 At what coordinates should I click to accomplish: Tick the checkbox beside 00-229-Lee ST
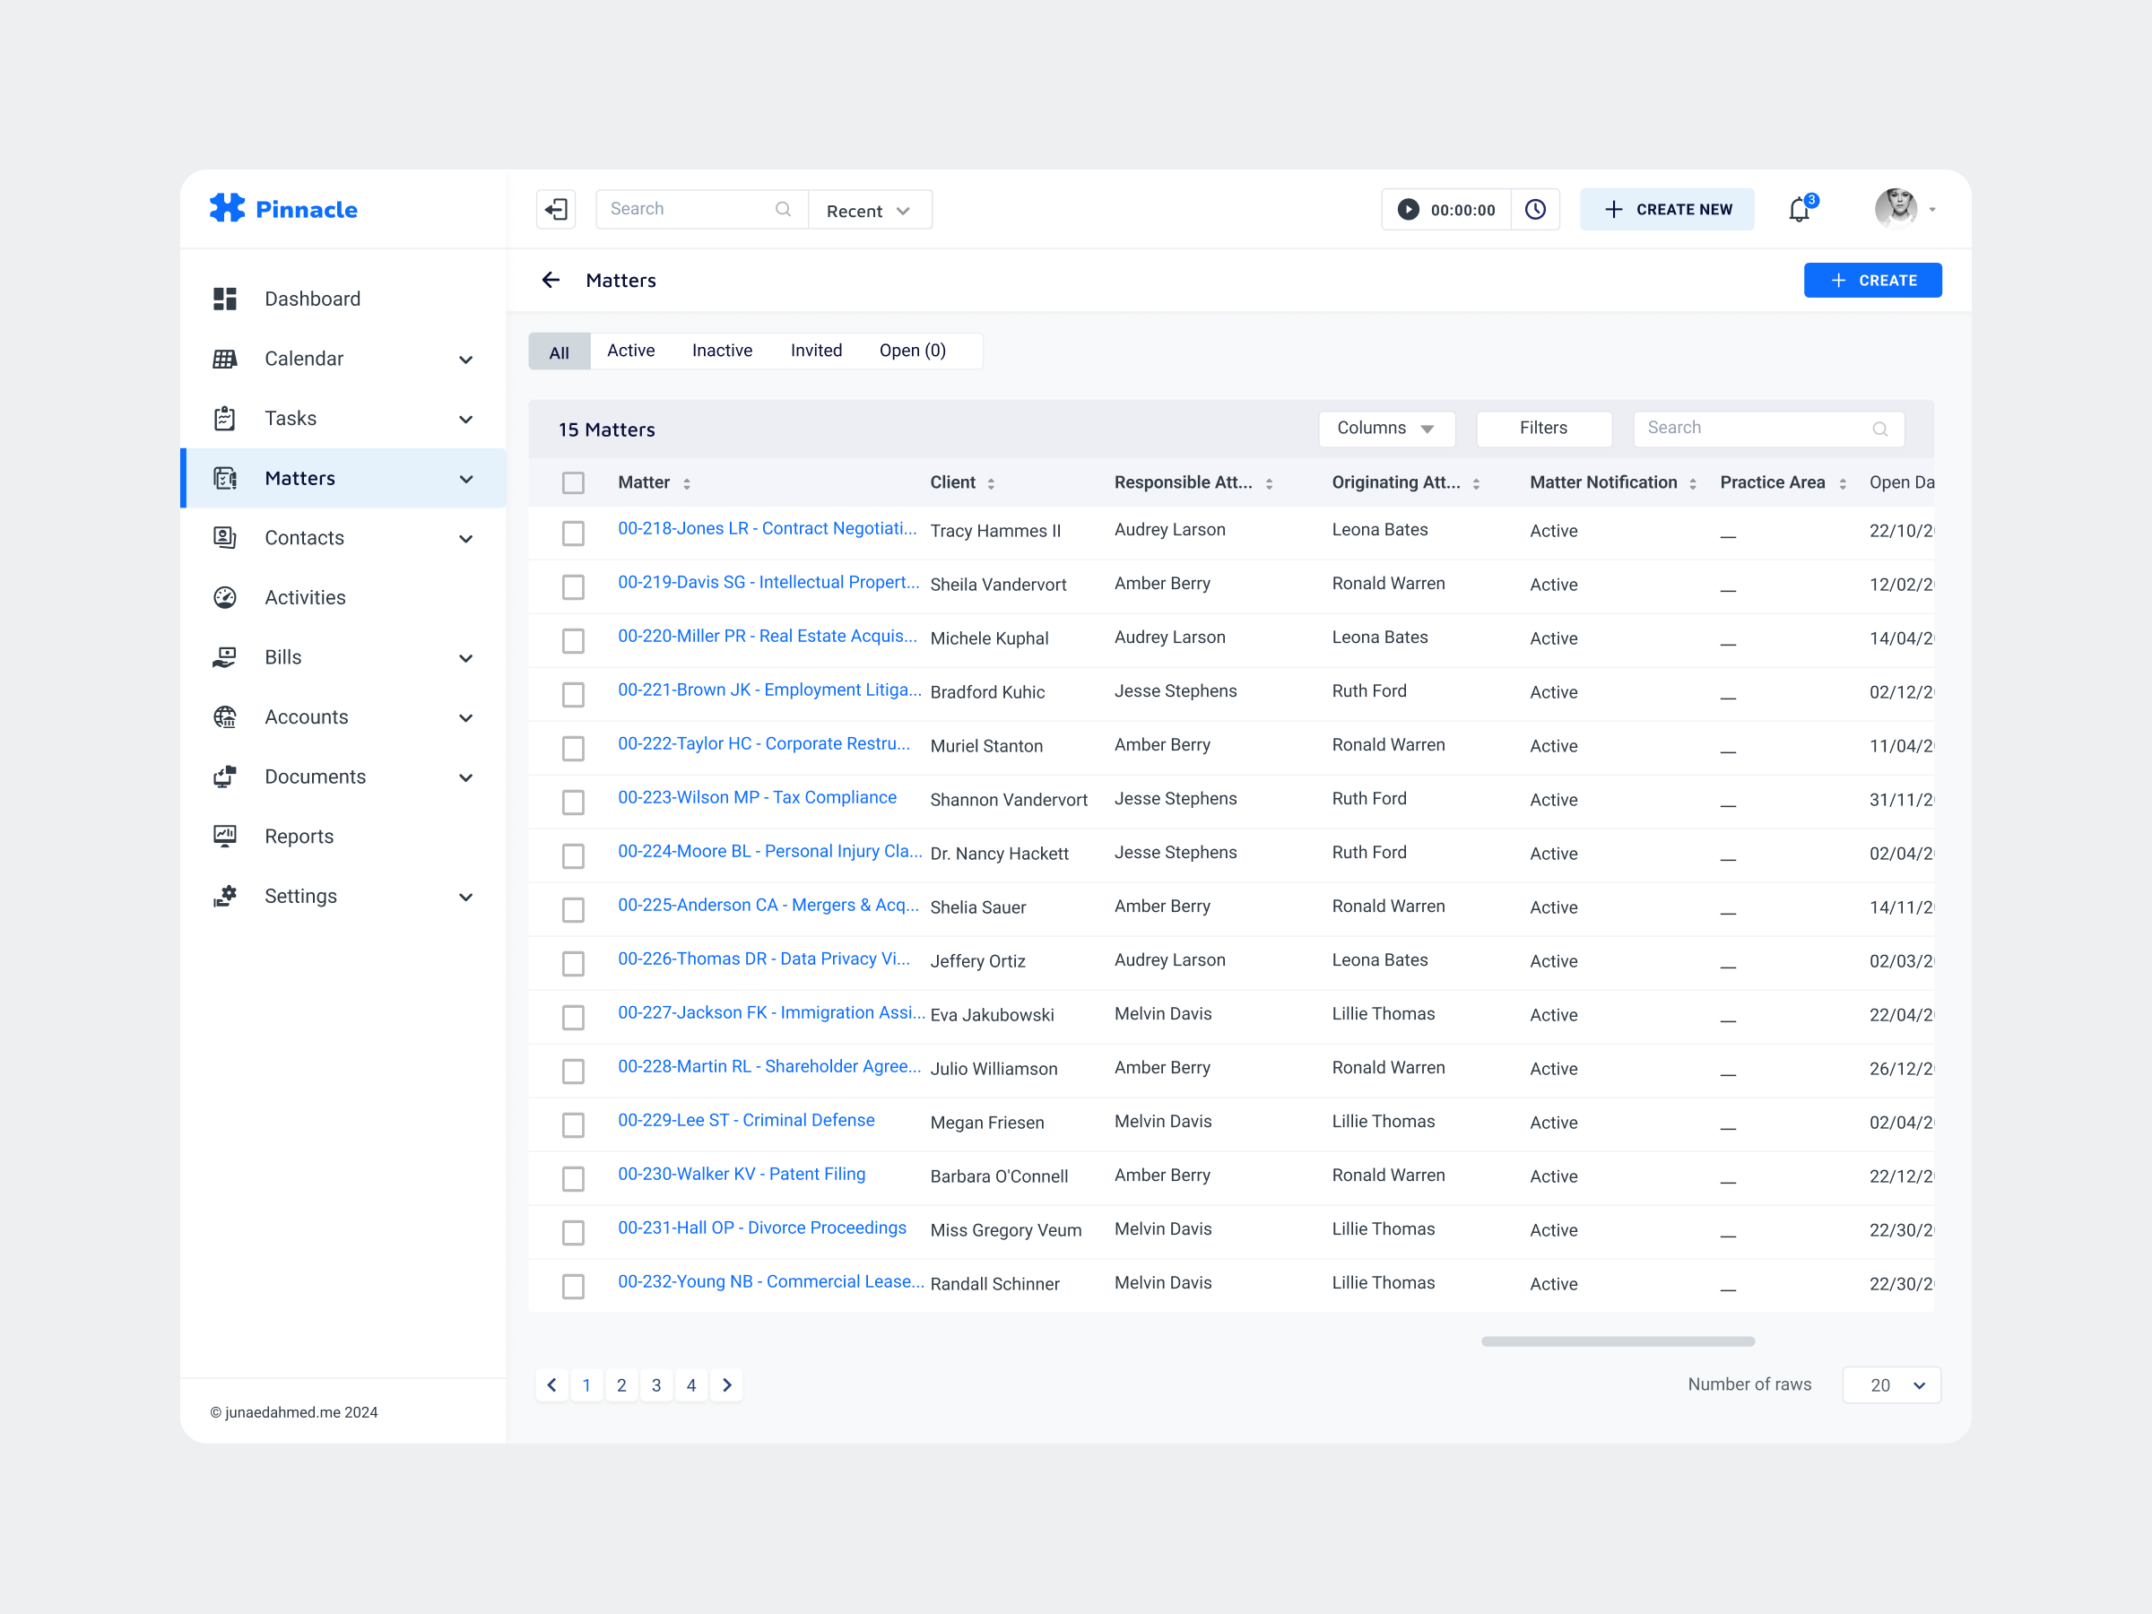tap(573, 1124)
